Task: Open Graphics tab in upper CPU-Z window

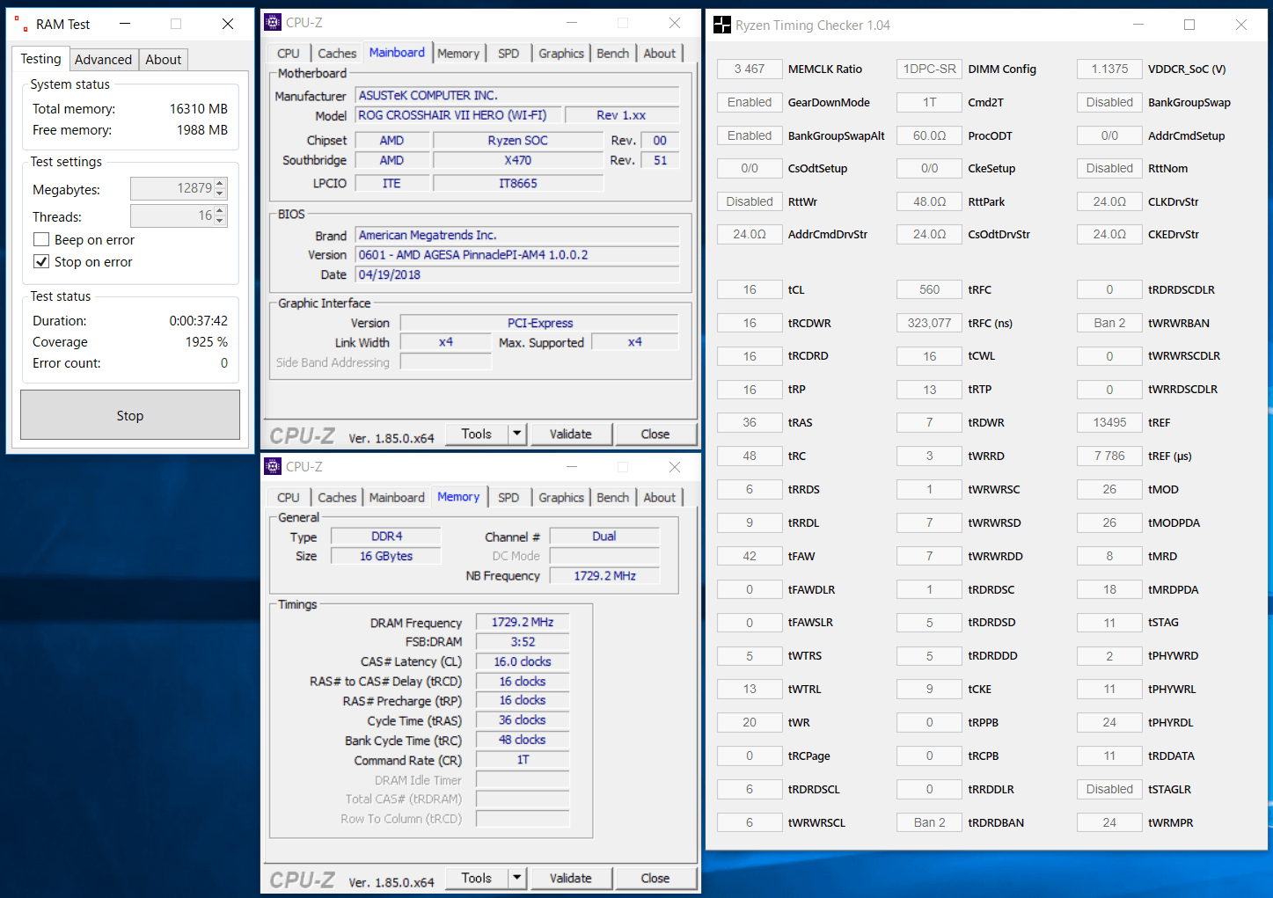Action: [x=561, y=54]
